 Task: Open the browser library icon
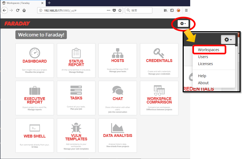(x=165, y=10)
